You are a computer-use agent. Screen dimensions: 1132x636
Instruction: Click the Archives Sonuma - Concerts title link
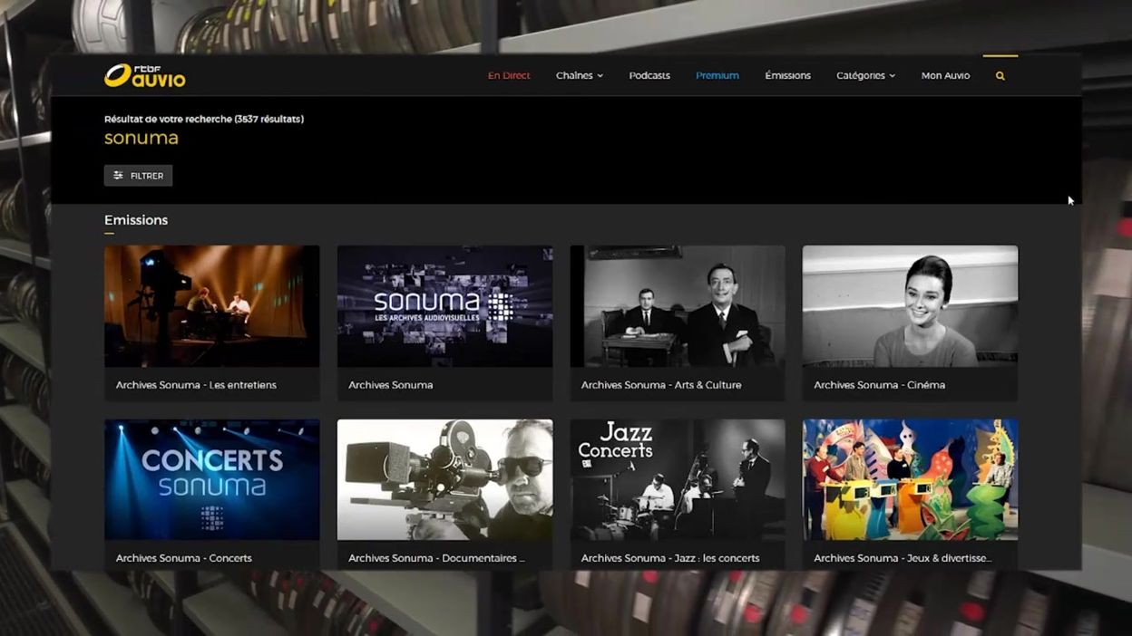183,557
